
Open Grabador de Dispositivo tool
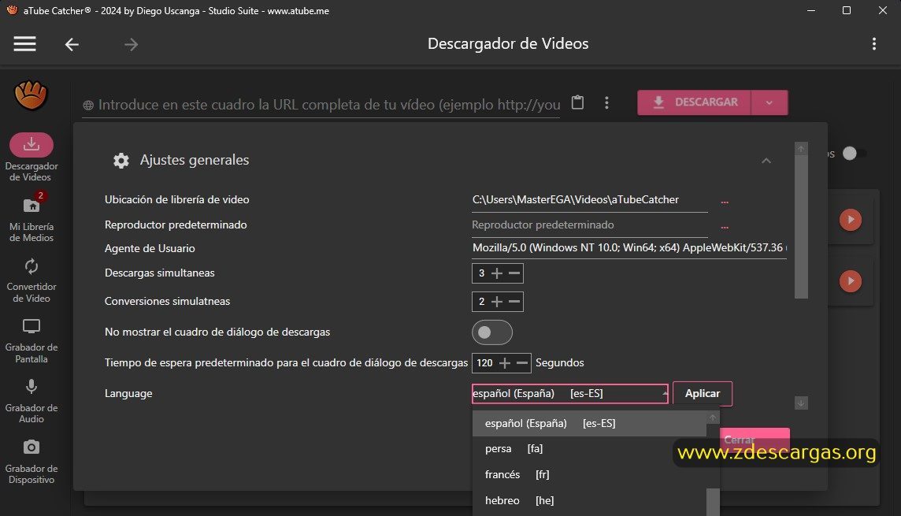click(x=32, y=462)
